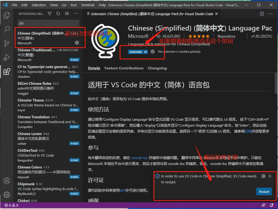
Task: Click the install count 28,625,802
Action: tap(169, 36)
